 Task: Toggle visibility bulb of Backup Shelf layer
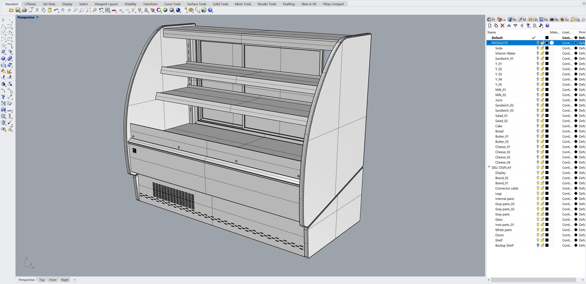coord(538,245)
